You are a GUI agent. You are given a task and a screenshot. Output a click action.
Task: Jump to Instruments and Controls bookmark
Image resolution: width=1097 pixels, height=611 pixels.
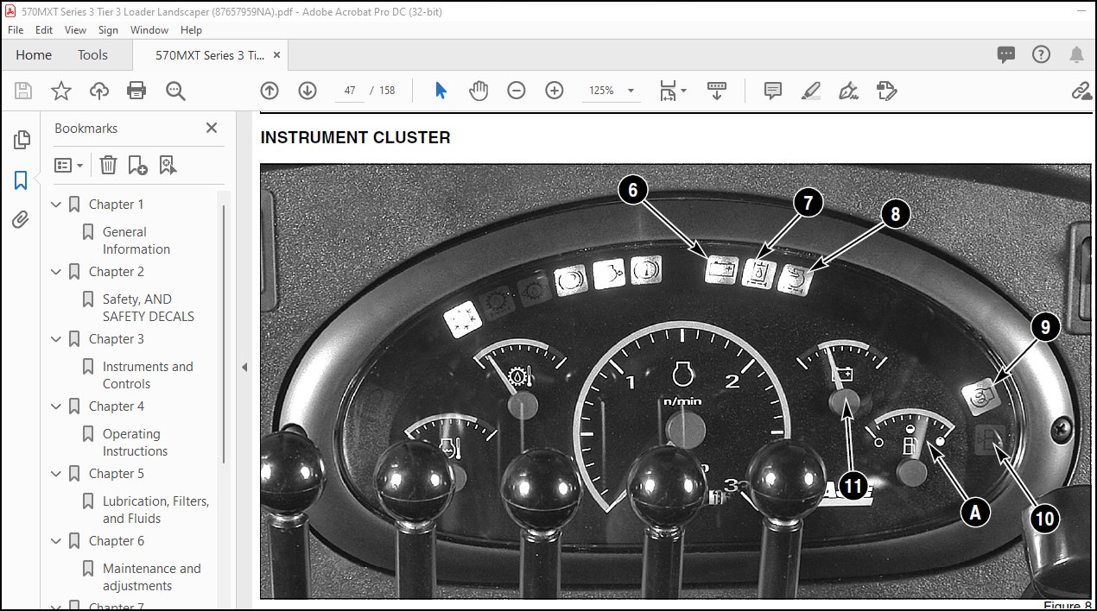click(x=148, y=375)
